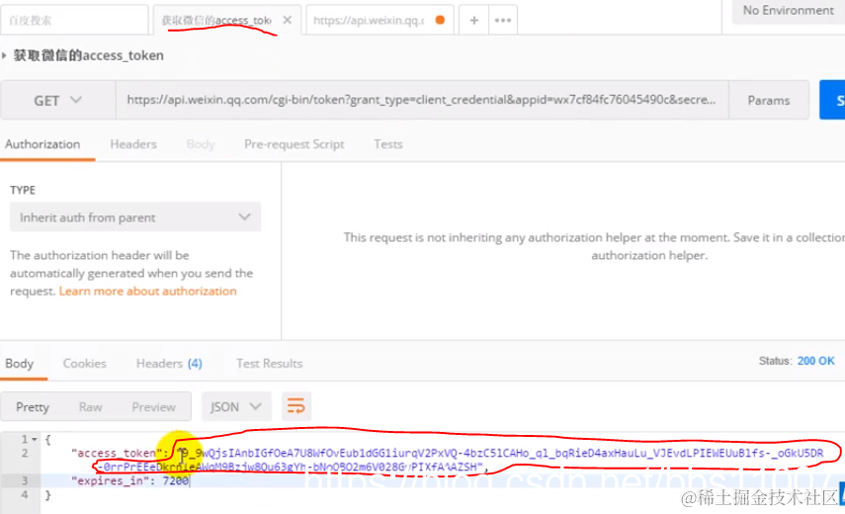Toggle line wrap icon in response toolbar

296,406
